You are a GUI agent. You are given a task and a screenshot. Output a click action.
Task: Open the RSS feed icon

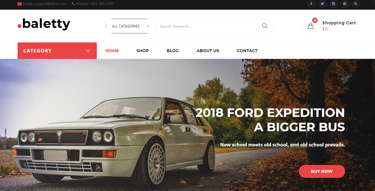[356, 4]
